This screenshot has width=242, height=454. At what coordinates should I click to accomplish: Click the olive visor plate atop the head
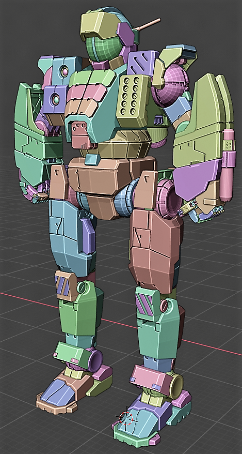(x=98, y=25)
